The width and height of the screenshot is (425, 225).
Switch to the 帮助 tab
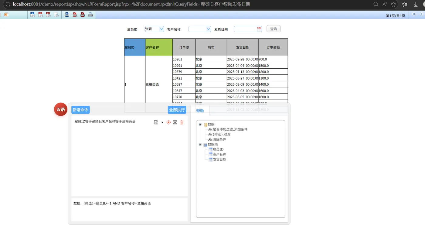click(x=200, y=111)
